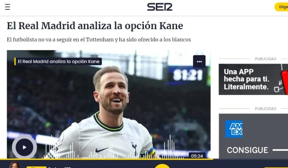The width and height of the screenshot is (288, 168).
Task: Toggle the yellow live-radio play button
Action: (x=162, y=166)
